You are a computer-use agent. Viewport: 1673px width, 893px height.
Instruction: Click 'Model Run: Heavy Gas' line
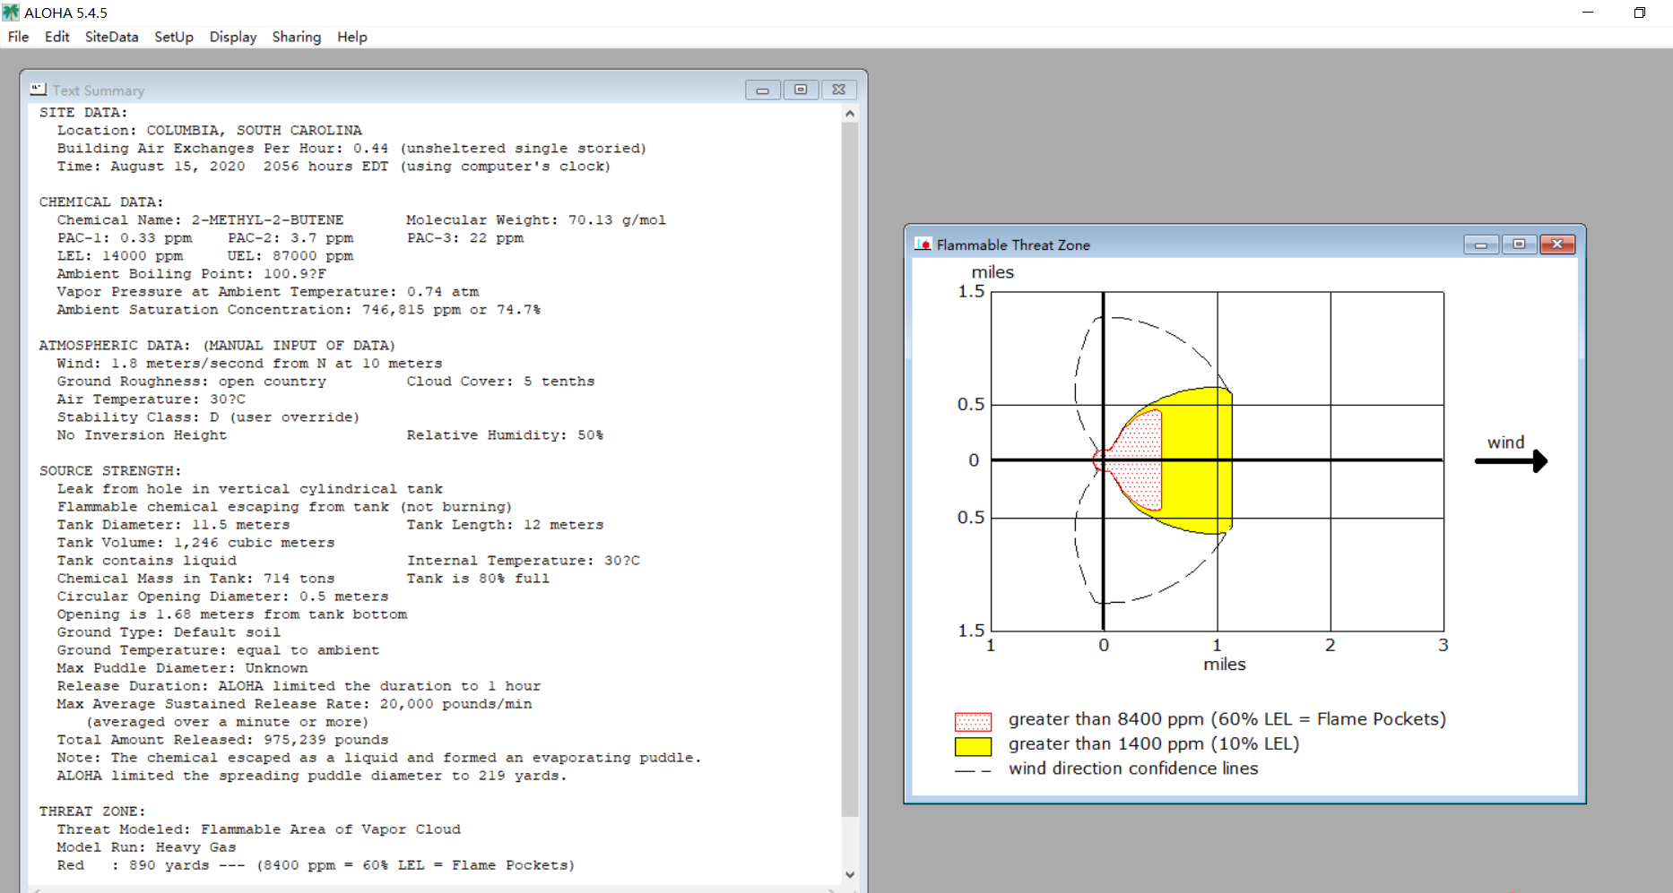[146, 847]
